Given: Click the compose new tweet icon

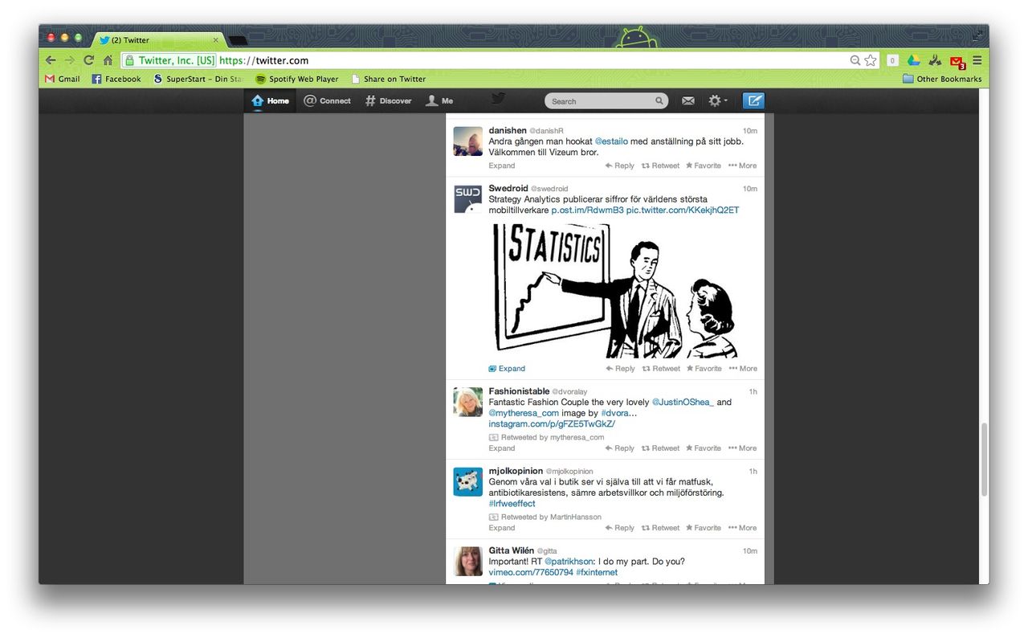Looking at the screenshot, I should [x=753, y=100].
